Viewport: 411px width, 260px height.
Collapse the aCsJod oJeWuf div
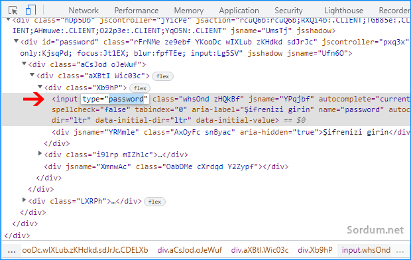24,64
